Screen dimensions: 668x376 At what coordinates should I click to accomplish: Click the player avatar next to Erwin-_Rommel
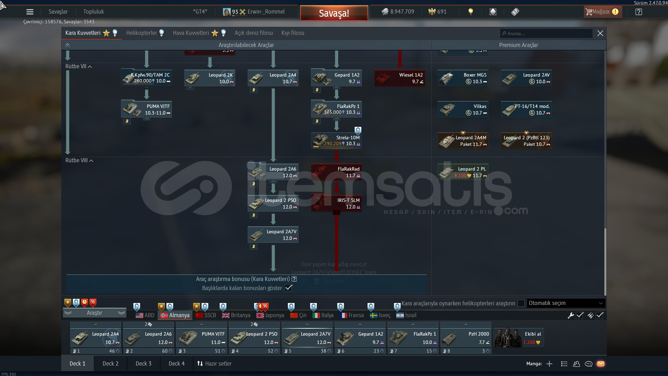coord(227,12)
